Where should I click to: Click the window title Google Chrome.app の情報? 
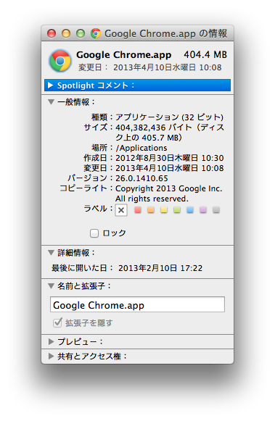pyautogui.click(x=166, y=33)
